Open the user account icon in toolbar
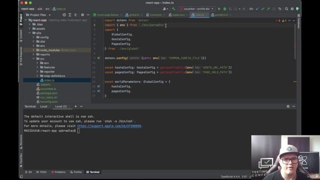The height and width of the screenshot is (180, 320). tap(165, 9)
